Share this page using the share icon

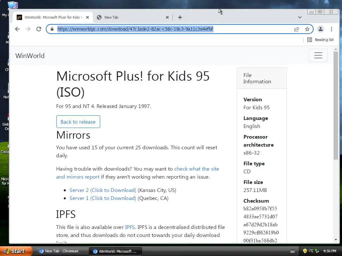[297, 29]
